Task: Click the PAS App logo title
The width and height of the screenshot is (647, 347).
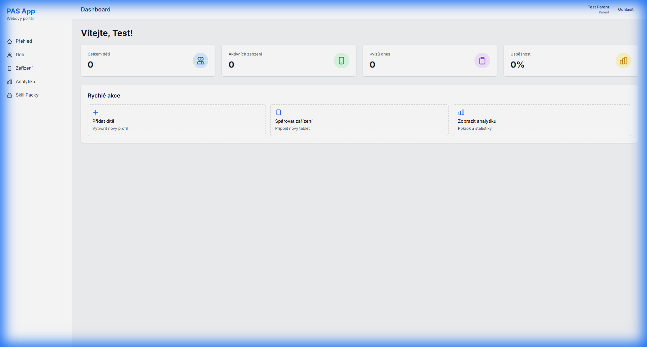Action: click(21, 11)
